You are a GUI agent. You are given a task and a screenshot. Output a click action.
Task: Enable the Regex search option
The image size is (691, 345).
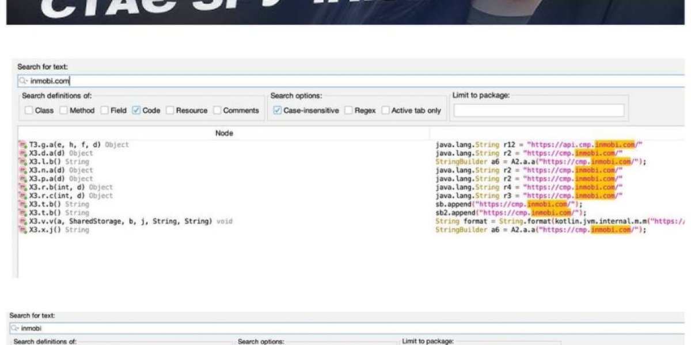click(x=348, y=110)
